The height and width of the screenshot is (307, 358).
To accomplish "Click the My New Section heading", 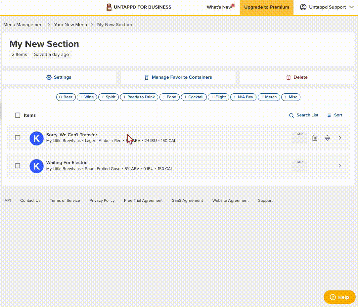I will [44, 44].
